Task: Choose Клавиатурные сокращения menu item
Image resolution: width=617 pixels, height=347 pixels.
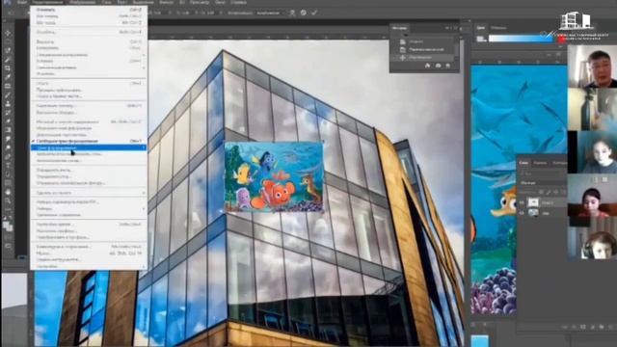Action: click(x=89, y=247)
